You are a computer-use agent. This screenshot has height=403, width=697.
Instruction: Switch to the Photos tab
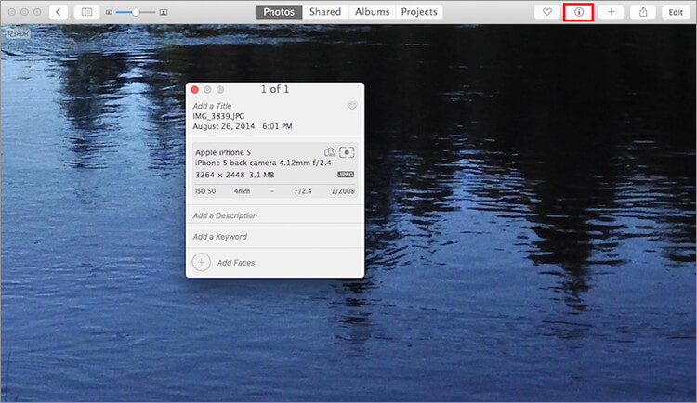(x=279, y=12)
